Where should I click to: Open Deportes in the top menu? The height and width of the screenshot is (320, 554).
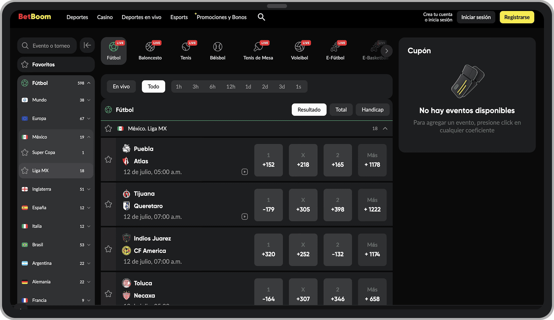click(77, 17)
